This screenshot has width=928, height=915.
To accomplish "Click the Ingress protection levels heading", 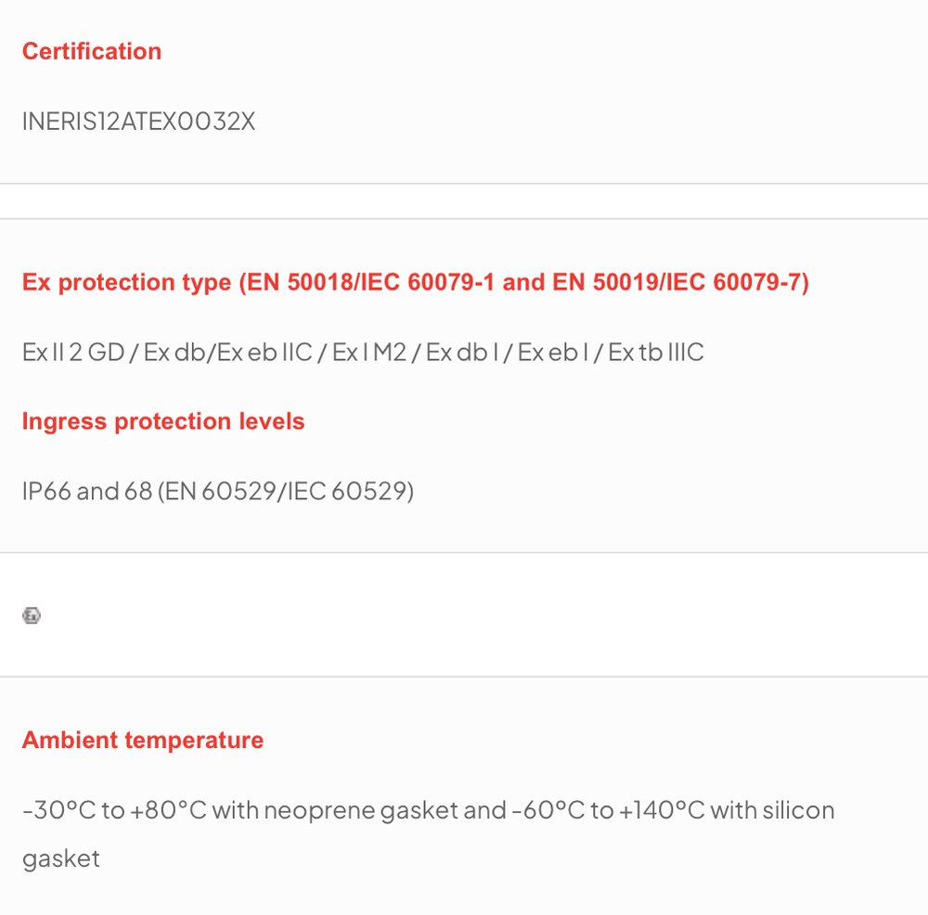I will [163, 421].
